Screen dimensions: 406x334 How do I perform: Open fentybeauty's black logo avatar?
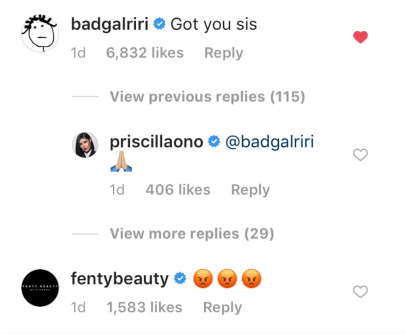(x=40, y=288)
